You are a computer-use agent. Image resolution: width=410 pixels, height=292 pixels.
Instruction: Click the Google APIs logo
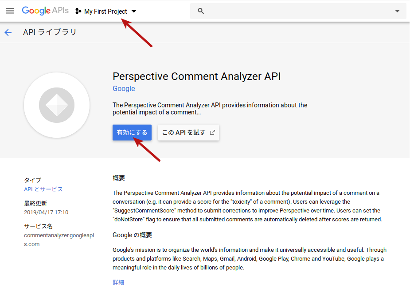(x=45, y=11)
